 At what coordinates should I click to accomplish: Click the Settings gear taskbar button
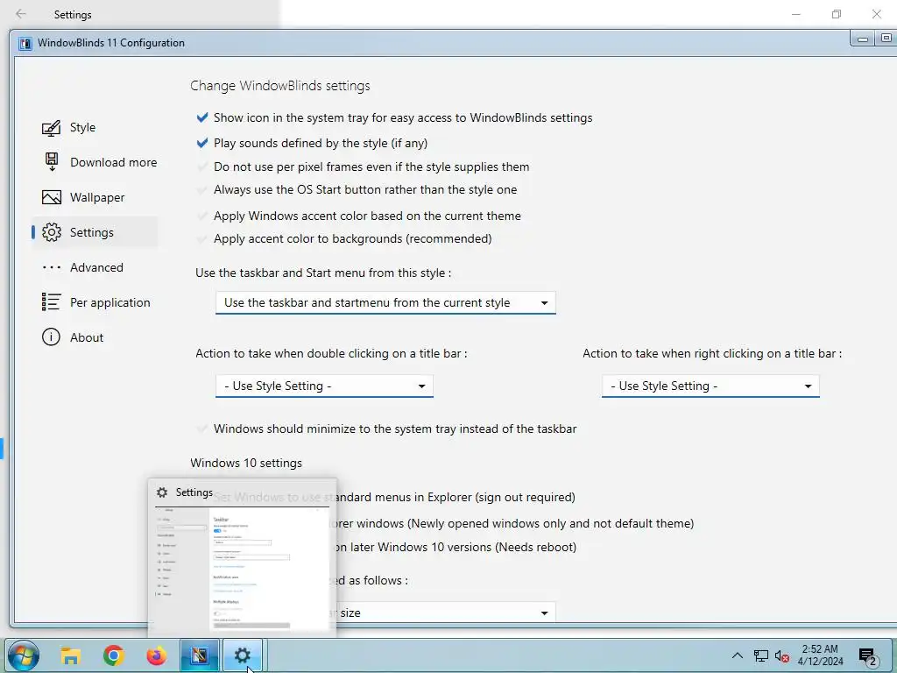point(243,655)
